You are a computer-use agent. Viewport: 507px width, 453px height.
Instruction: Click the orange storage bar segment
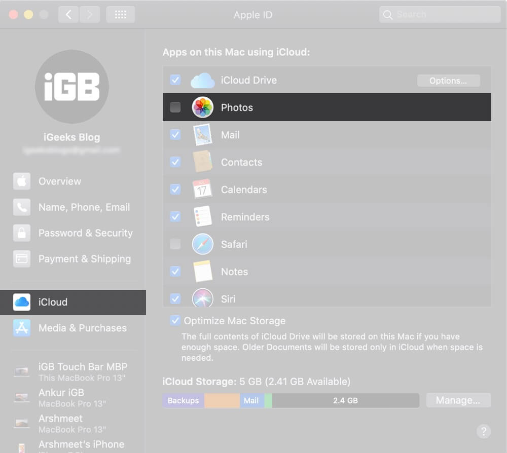[x=222, y=401]
